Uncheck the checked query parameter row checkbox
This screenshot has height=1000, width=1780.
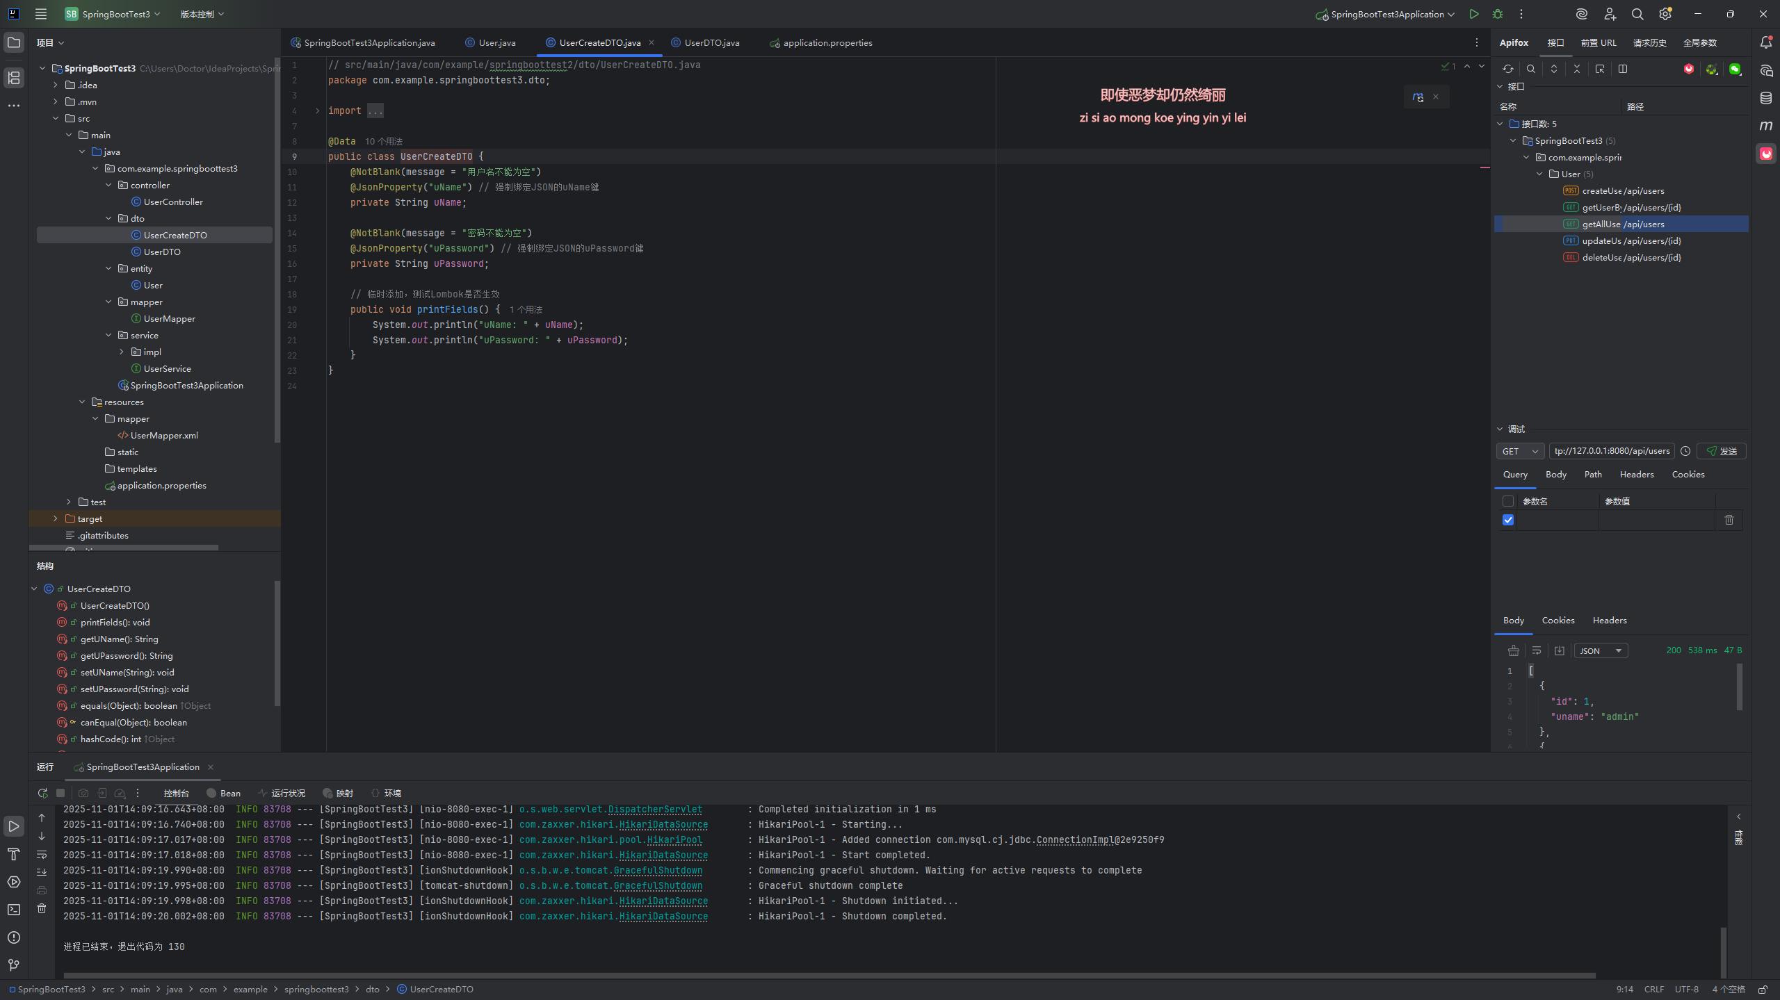(x=1508, y=520)
